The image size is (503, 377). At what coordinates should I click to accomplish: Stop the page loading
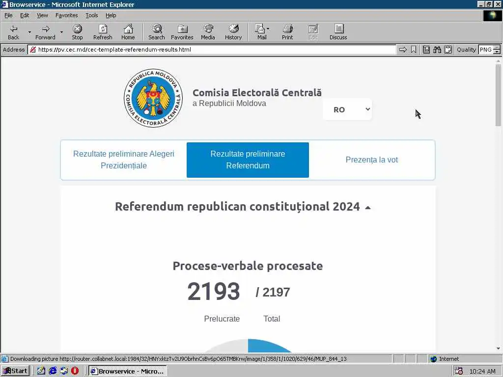[77, 32]
